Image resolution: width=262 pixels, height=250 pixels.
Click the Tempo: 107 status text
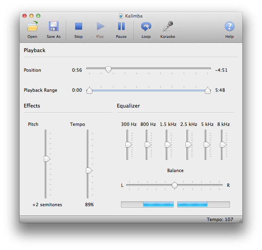(220, 219)
